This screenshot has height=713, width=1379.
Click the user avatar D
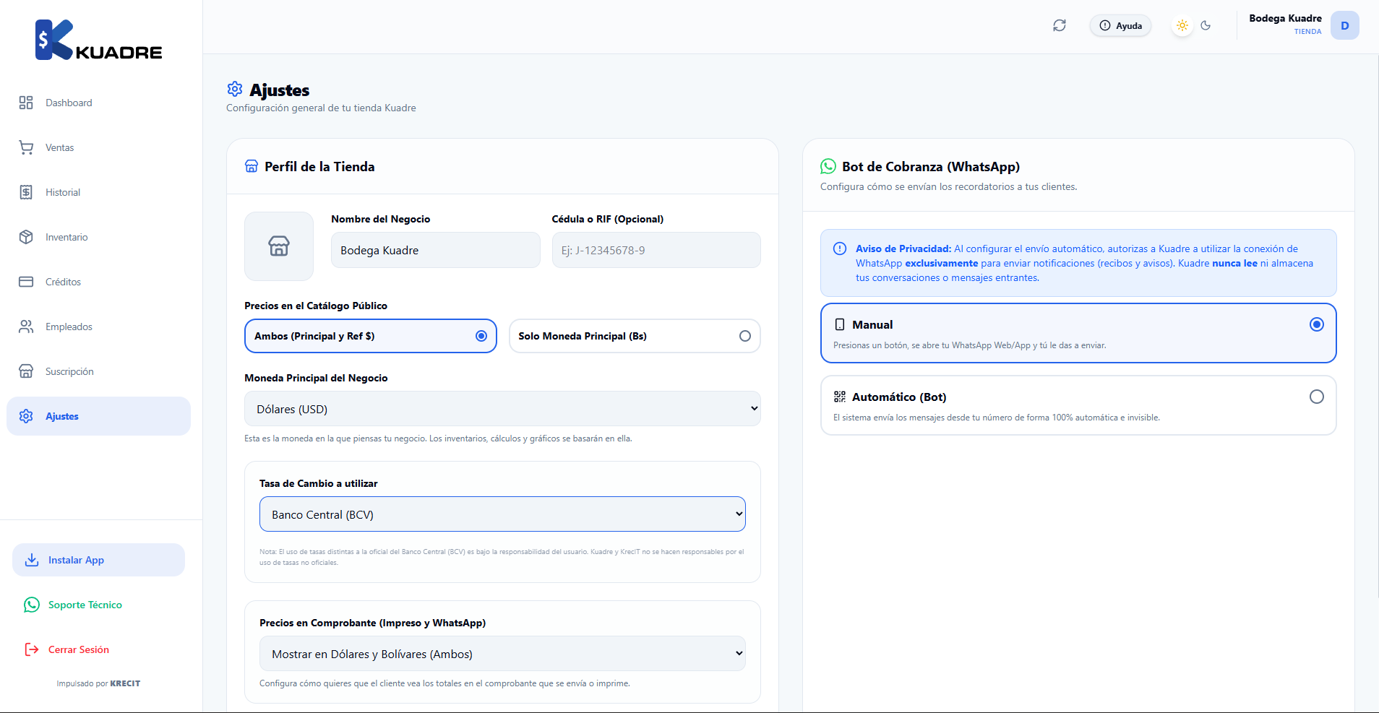coord(1345,25)
